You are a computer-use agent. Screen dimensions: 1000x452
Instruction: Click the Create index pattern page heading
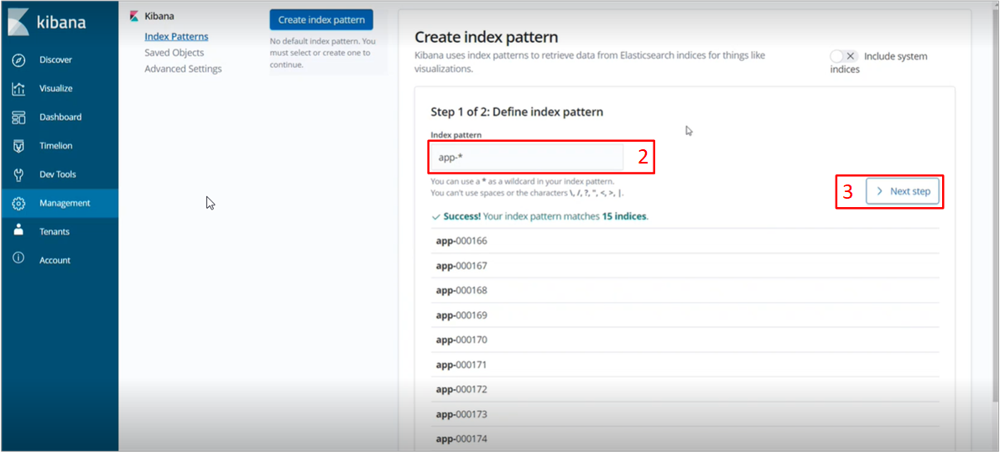coord(486,37)
